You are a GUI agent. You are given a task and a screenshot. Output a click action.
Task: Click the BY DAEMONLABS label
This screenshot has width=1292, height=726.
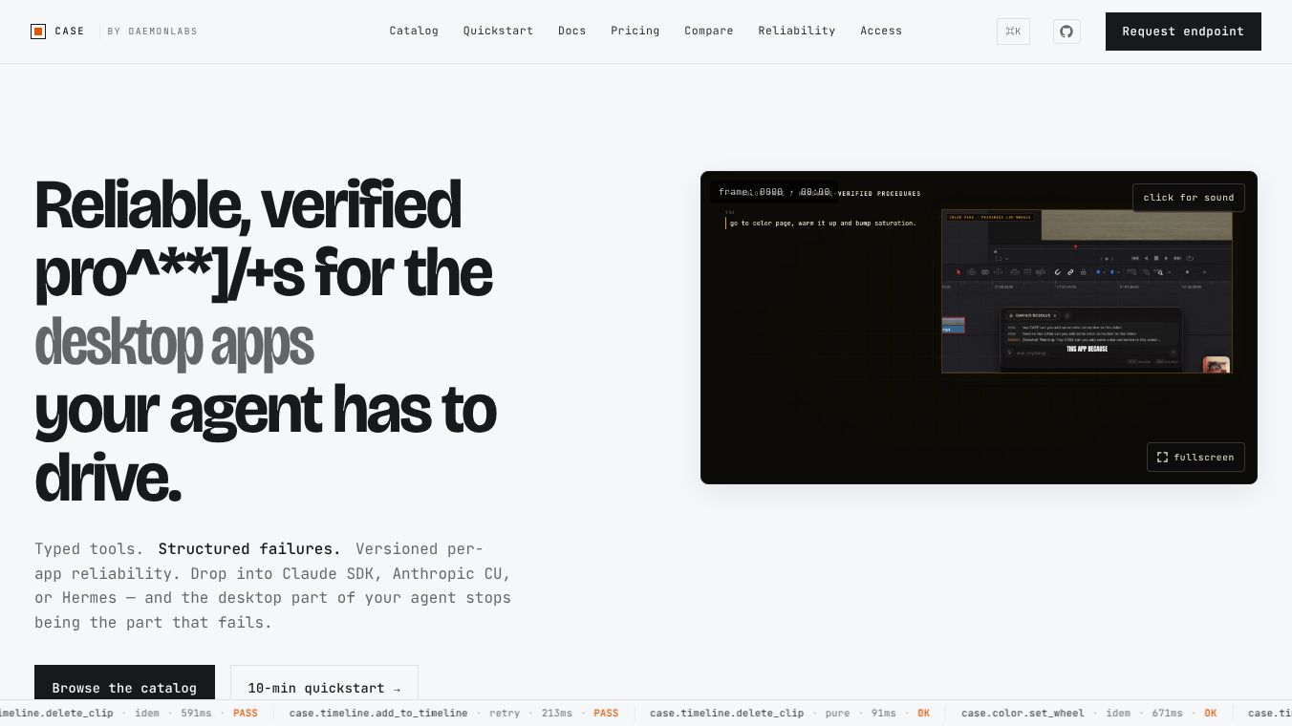[152, 32]
